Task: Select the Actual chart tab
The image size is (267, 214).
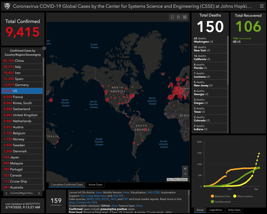Action: [x=200, y=210]
